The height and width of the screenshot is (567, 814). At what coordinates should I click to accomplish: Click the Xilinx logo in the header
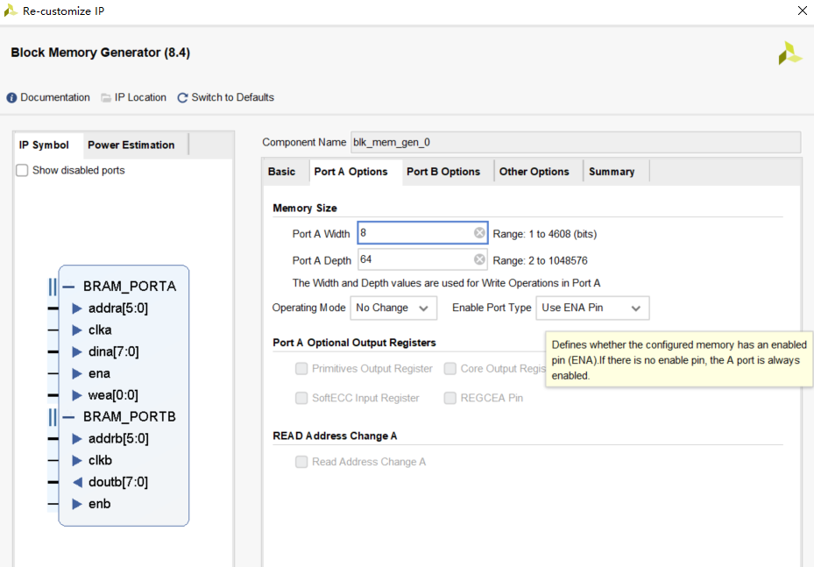pos(789,53)
